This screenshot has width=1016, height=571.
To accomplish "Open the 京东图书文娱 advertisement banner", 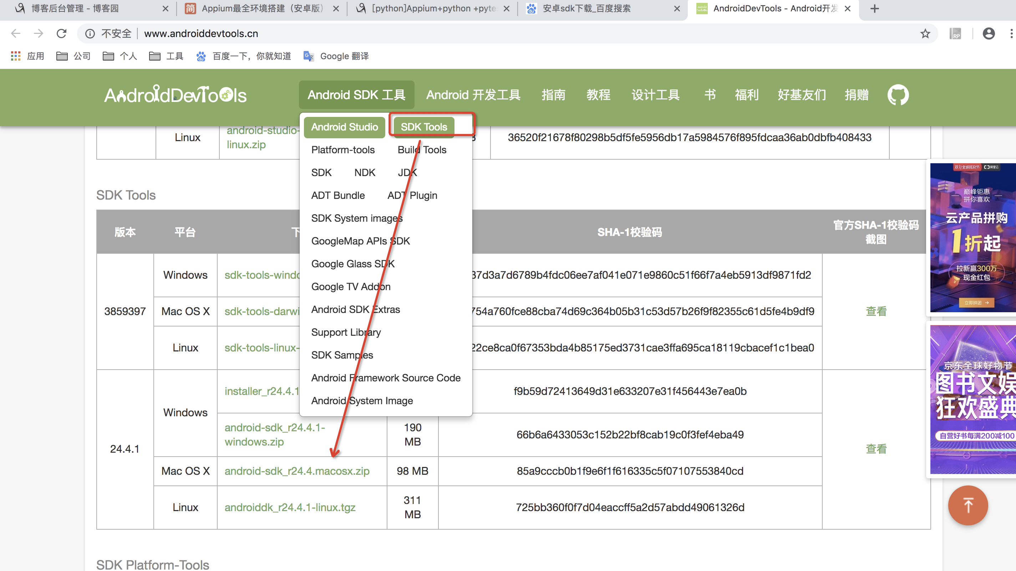I will pyautogui.click(x=972, y=400).
